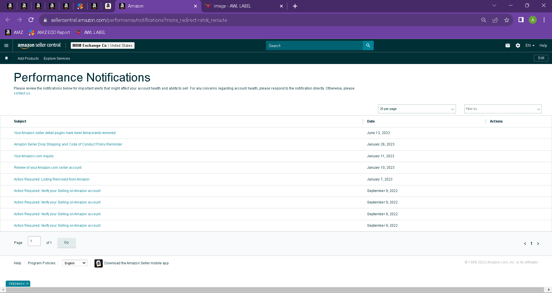This screenshot has width=552, height=293.
Task: Open the AMZ EOD Report bookmark
Action: tap(49, 32)
